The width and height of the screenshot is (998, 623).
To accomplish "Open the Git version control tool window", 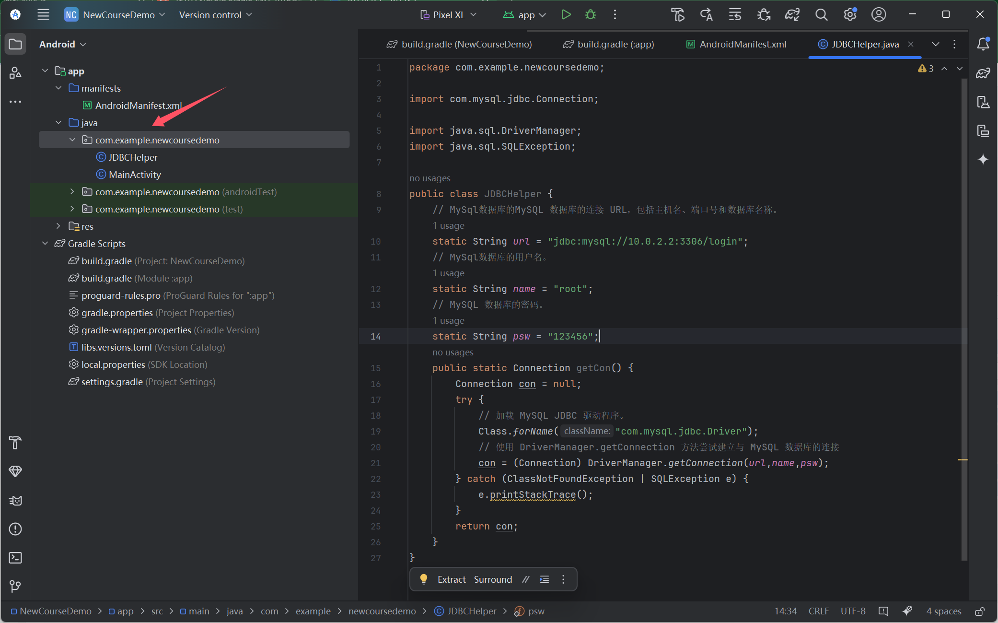I will pyautogui.click(x=15, y=586).
